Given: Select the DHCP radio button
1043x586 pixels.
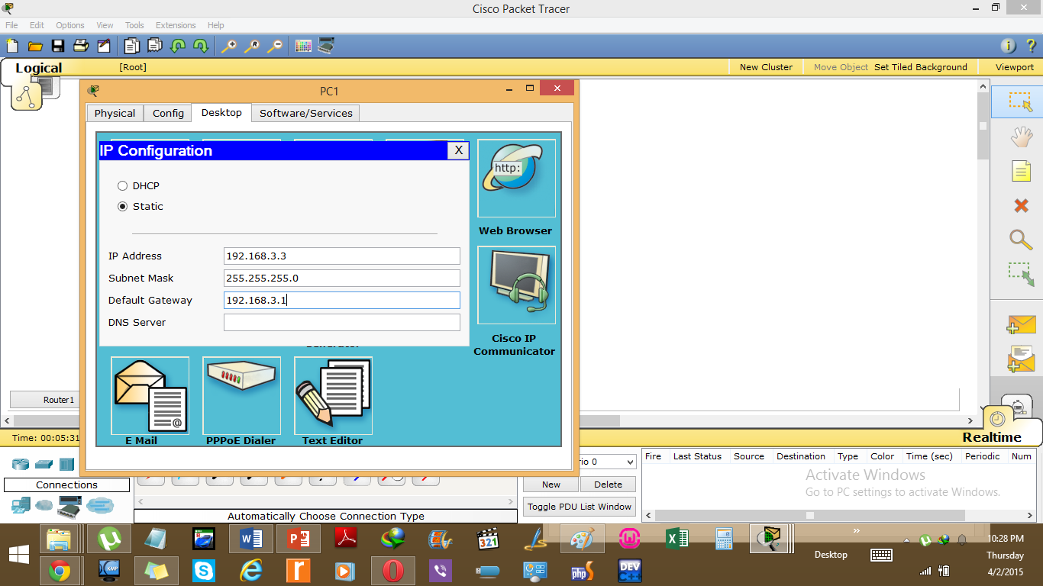Looking at the screenshot, I should 122,185.
